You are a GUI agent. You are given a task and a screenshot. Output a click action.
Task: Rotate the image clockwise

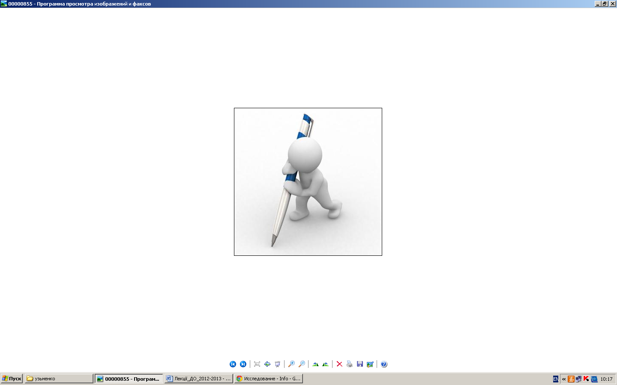315,364
